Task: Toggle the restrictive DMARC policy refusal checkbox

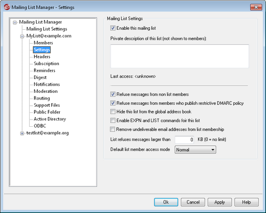Action: [x=113, y=103]
